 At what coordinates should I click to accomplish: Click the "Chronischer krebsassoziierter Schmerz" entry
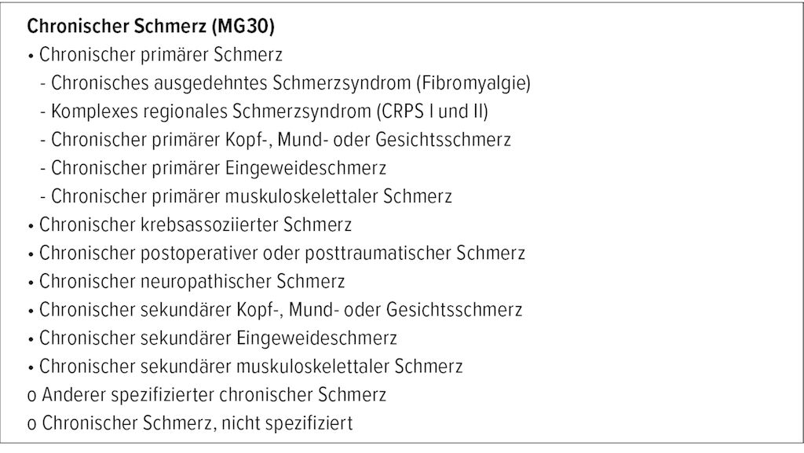pyautogui.click(x=195, y=225)
